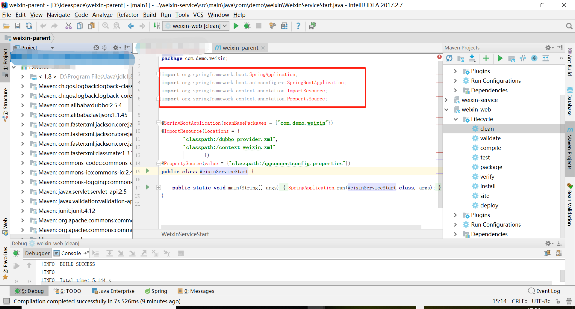This screenshot has width=575, height=309.
Task: Click Reimport All Maven Projects icon
Action: [449, 58]
